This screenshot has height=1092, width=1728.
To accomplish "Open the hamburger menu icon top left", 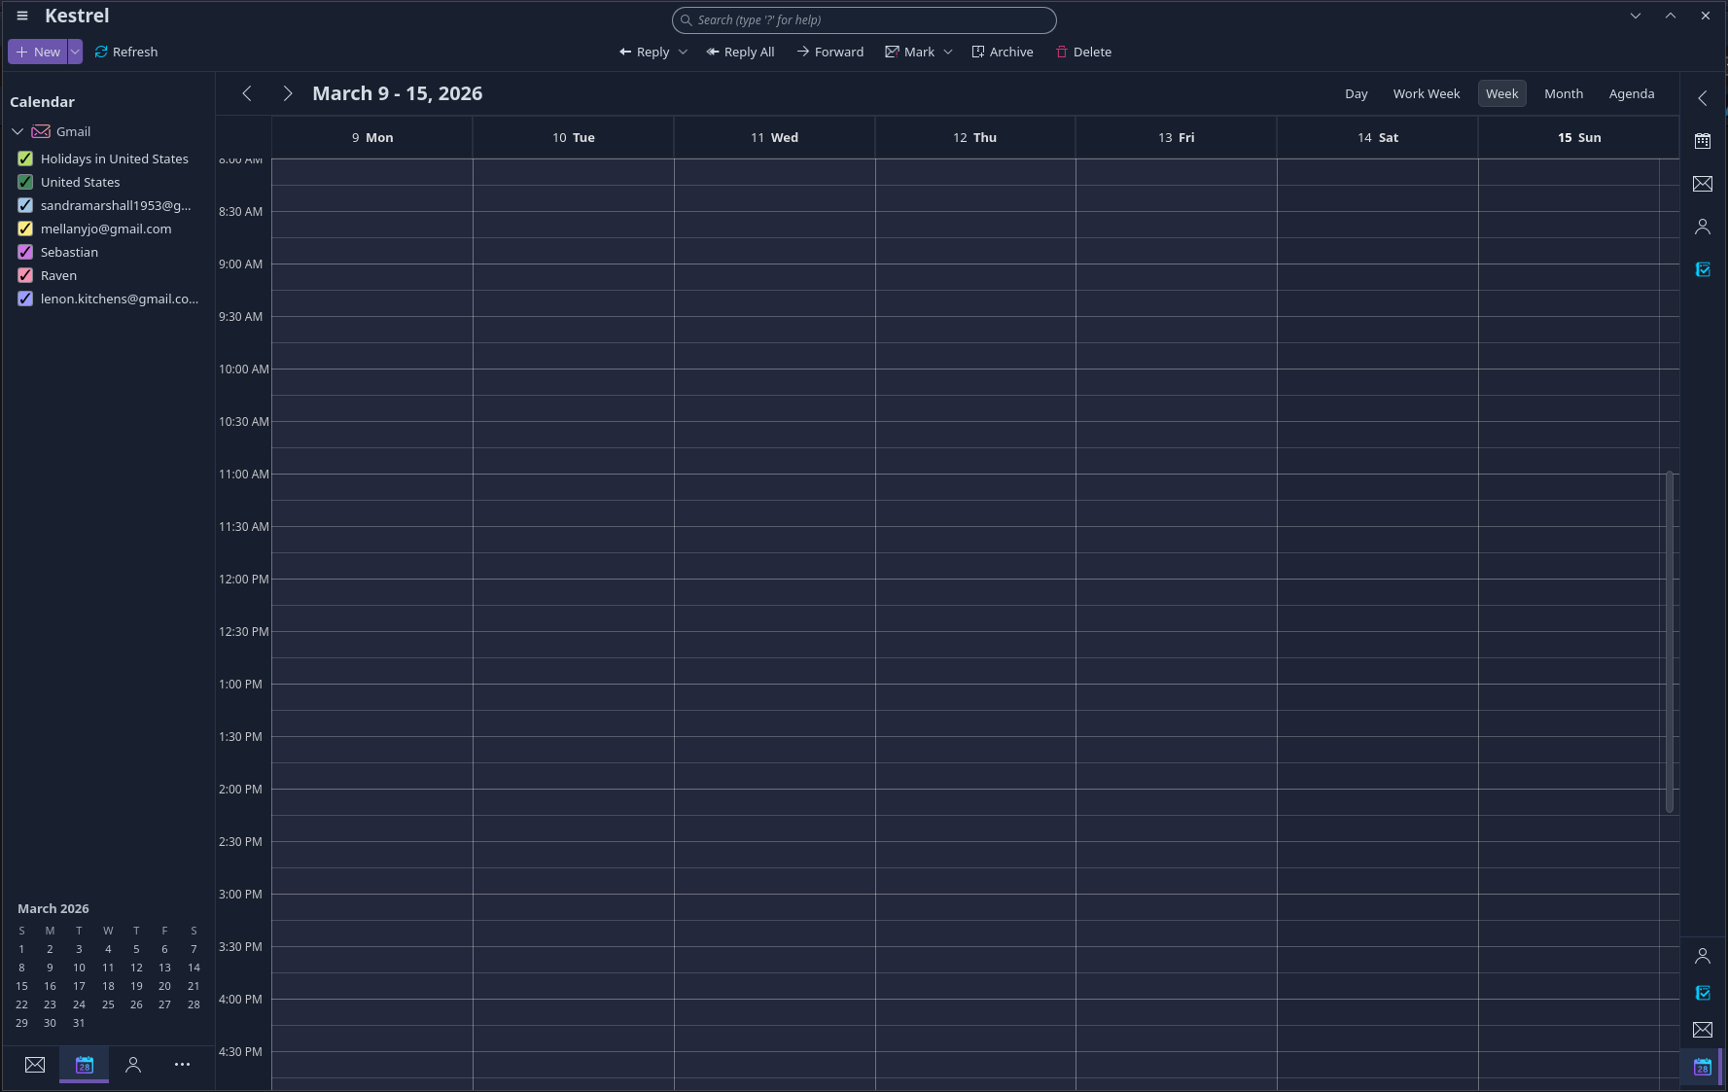I will click(21, 16).
